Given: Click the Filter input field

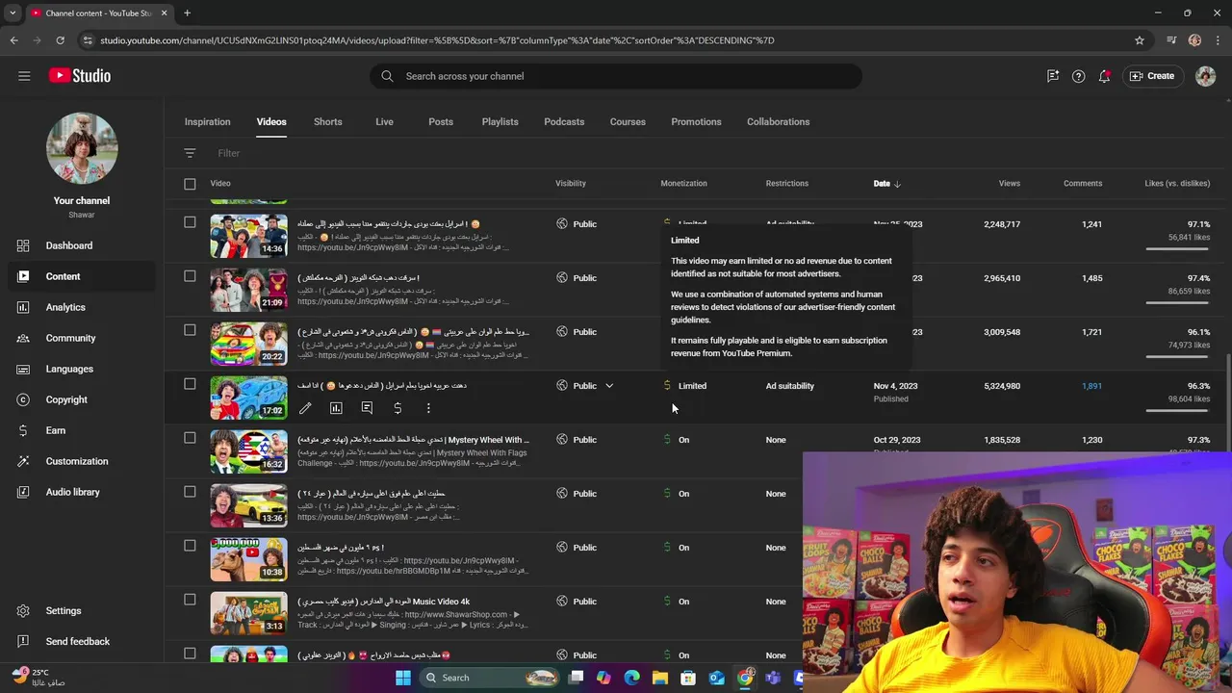Looking at the screenshot, I should [x=229, y=153].
